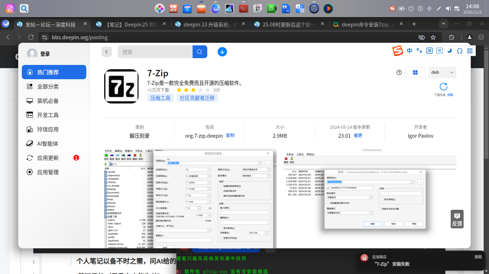Open Sogou special symbols Omega icon
The image size is (489, 274).
pyautogui.click(x=460, y=51)
